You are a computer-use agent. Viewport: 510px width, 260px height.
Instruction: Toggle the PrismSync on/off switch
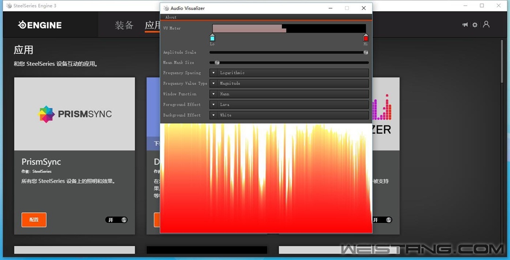[117, 220]
